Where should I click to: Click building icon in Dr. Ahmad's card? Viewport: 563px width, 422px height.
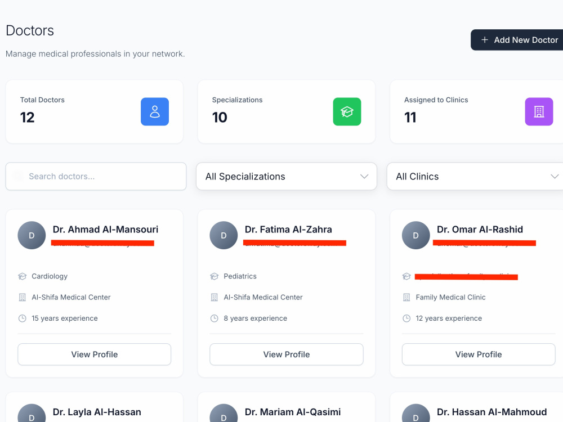(23, 297)
